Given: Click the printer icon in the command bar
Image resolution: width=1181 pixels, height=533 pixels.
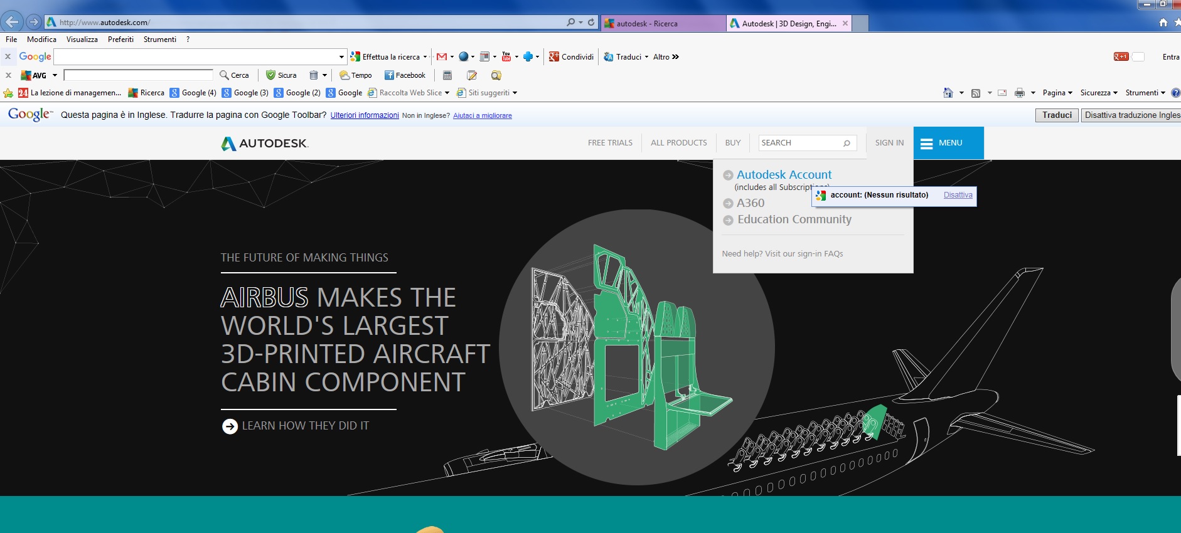Looking at the screenshot, I should point(1020,93).
